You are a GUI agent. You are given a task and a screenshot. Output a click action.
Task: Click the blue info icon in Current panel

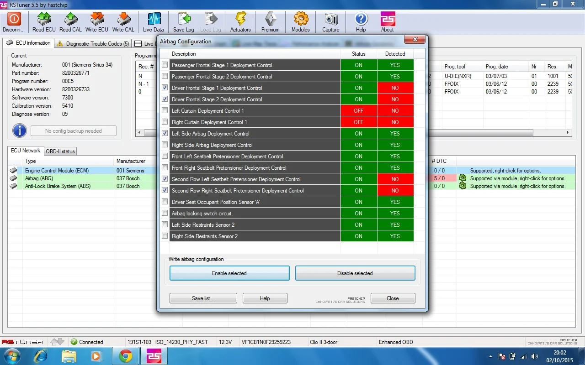click(19, 130)
